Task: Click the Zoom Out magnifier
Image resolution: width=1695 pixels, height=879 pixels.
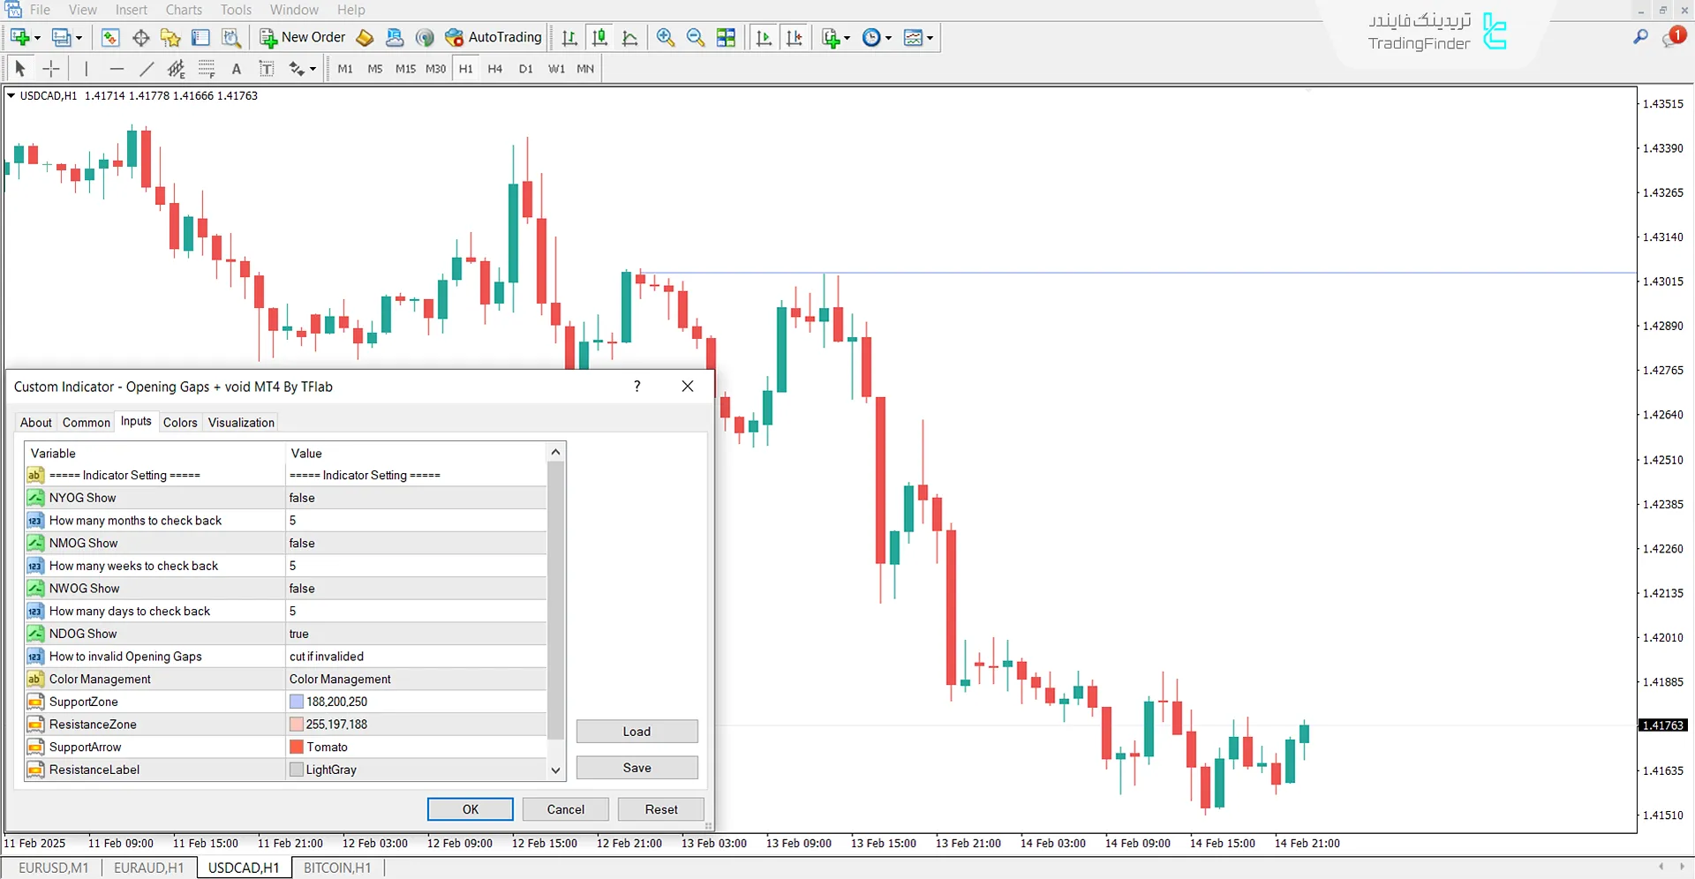Action: pos(696,37)
